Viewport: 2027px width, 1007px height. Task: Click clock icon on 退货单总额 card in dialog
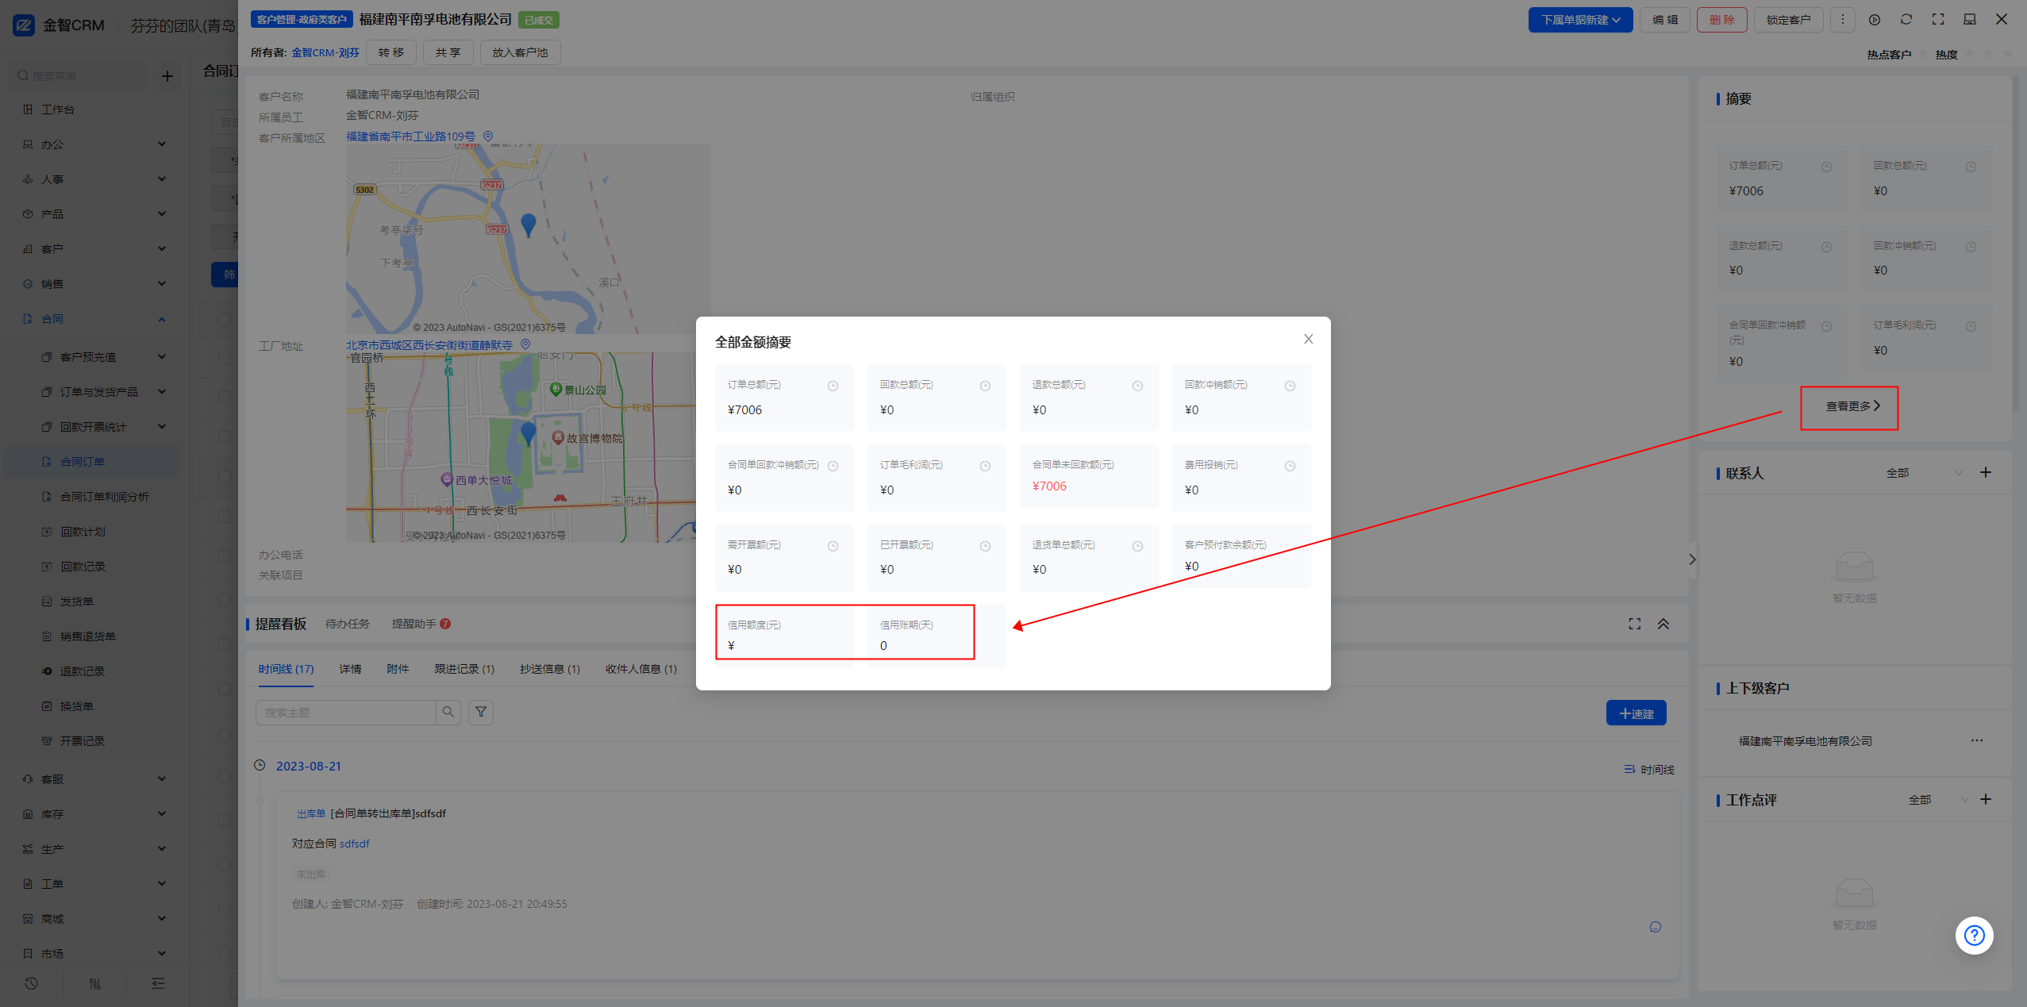1137,546
